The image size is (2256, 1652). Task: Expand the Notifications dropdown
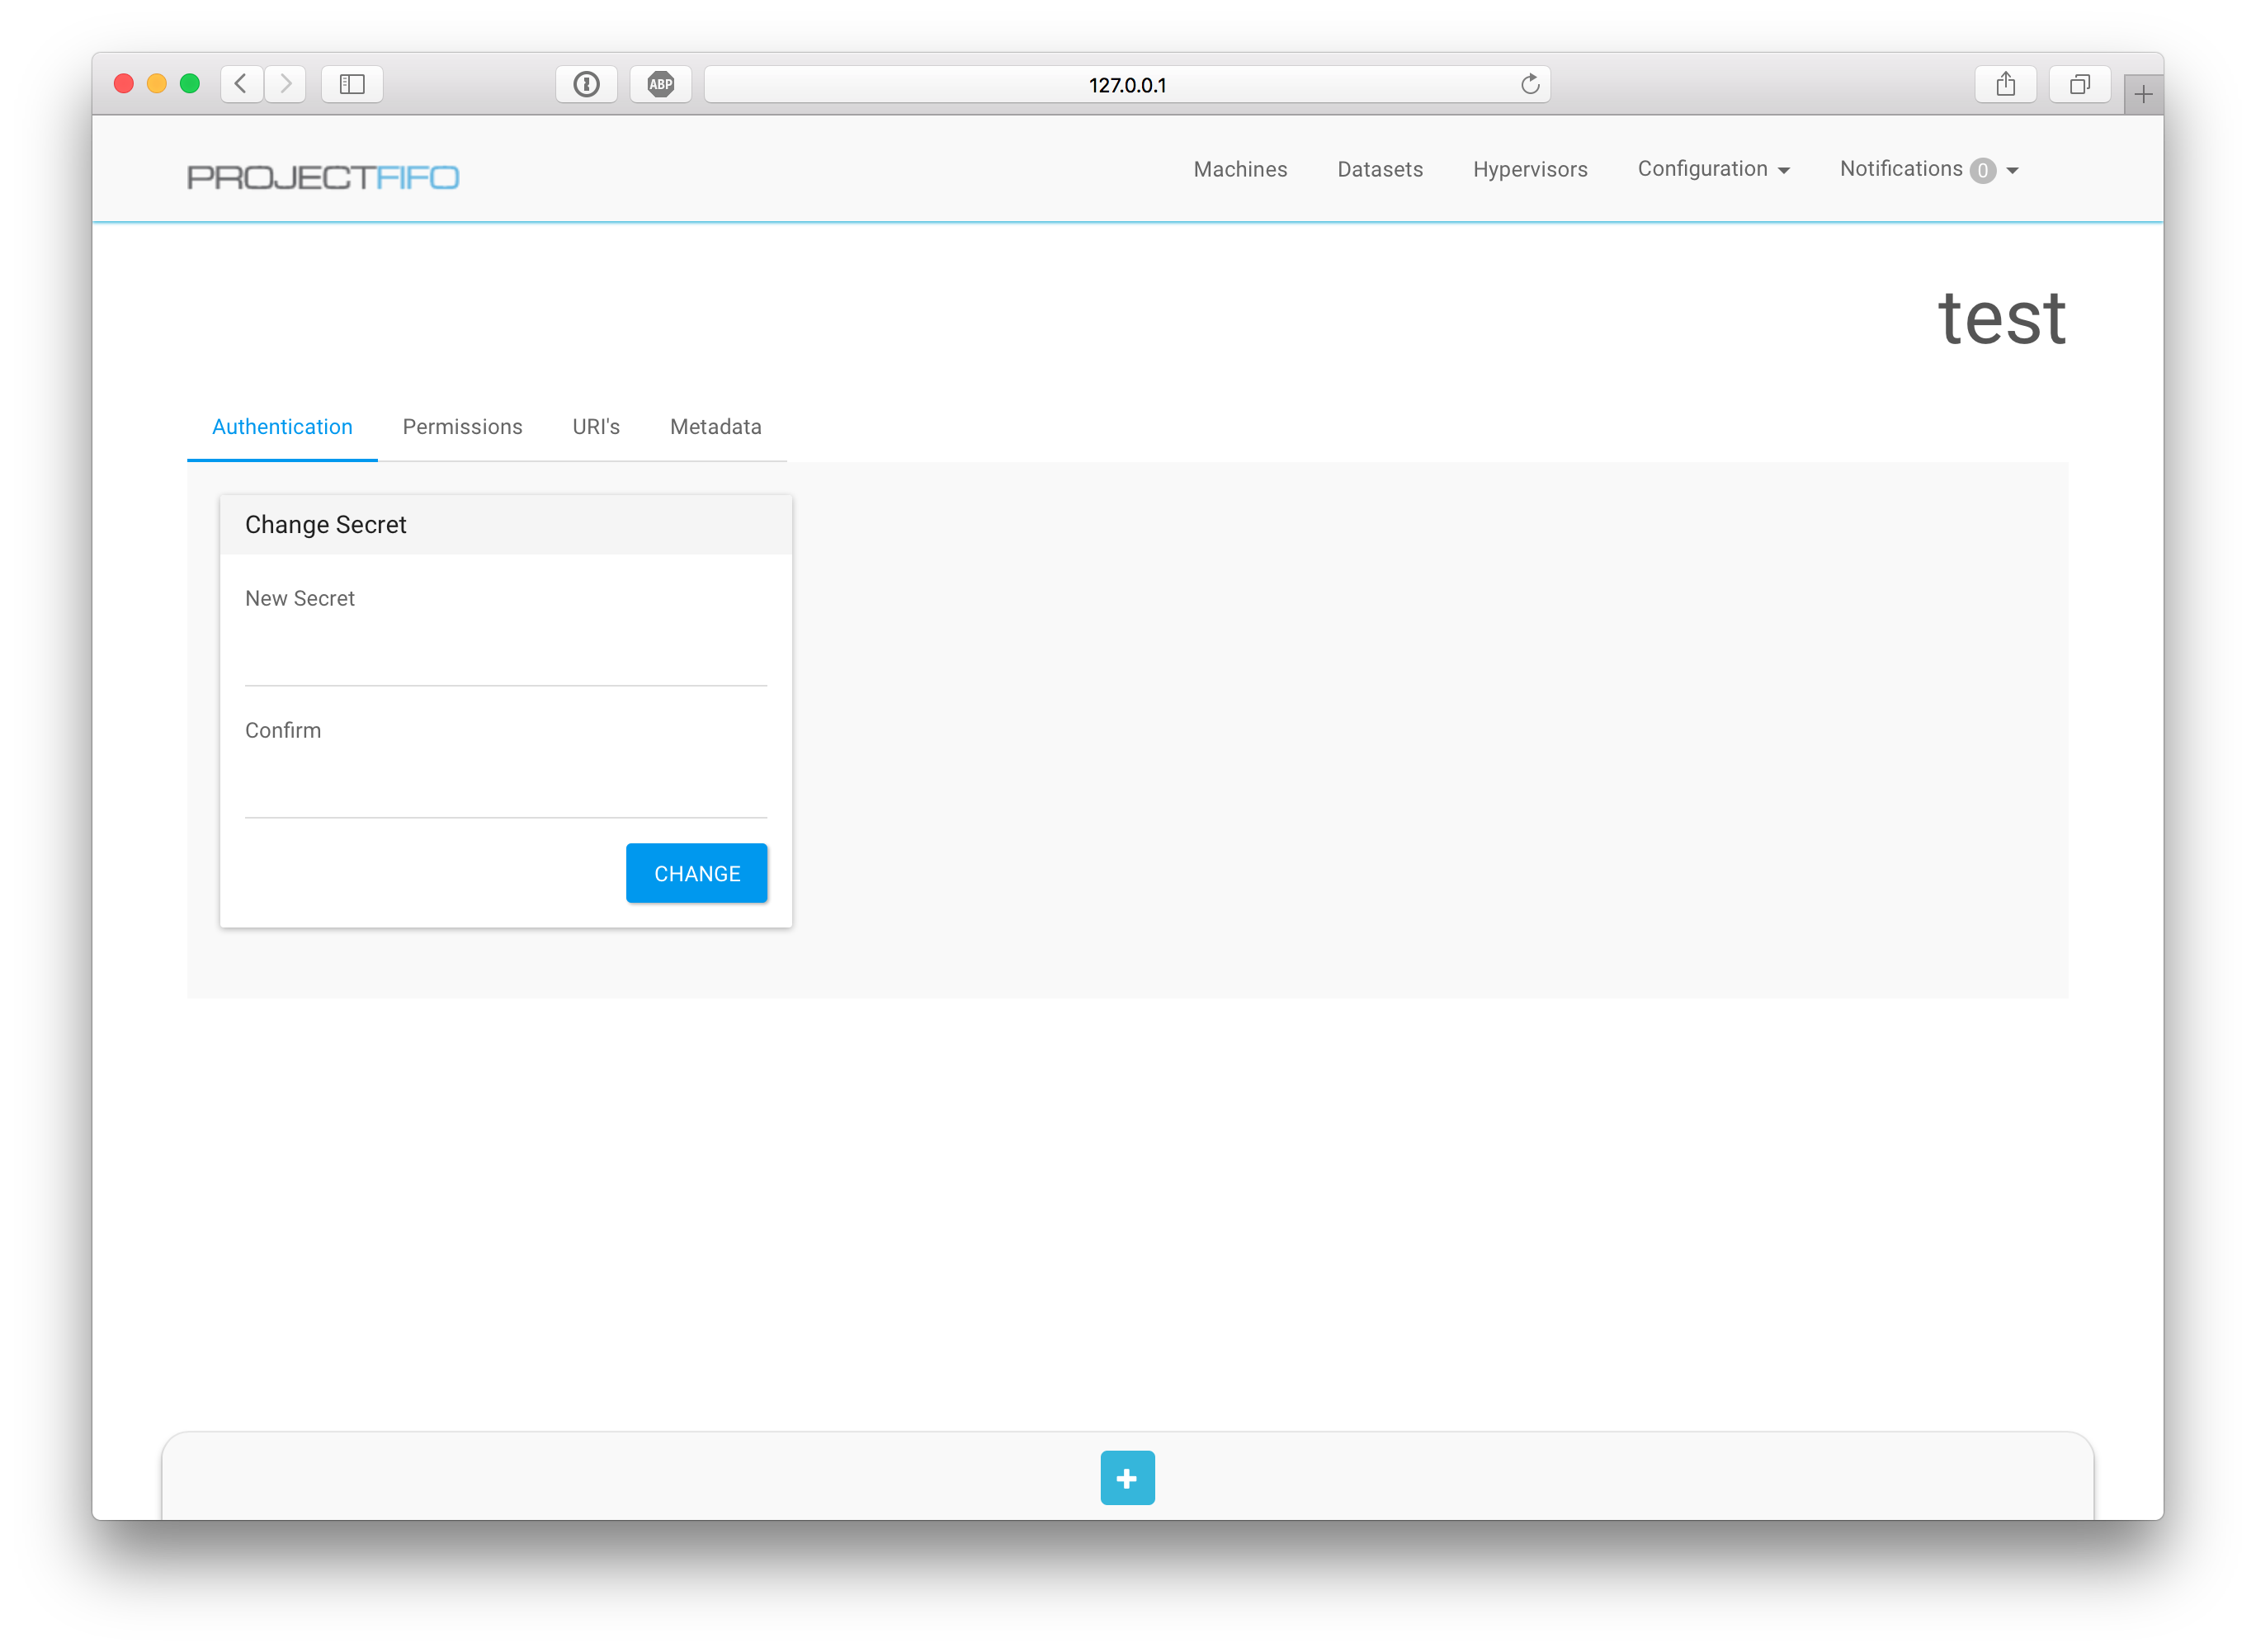pyautogui.click(x=1928, y=169)
